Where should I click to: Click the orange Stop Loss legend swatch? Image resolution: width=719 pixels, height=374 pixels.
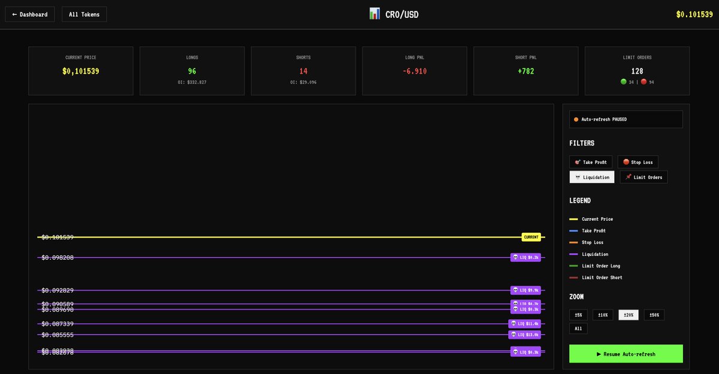coord(573,242)
